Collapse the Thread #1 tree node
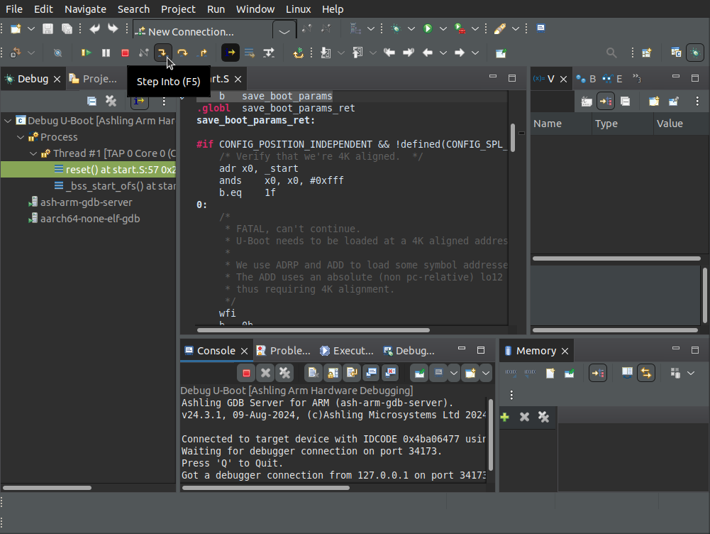Screen dimensions: 710x534 [34, 153]
